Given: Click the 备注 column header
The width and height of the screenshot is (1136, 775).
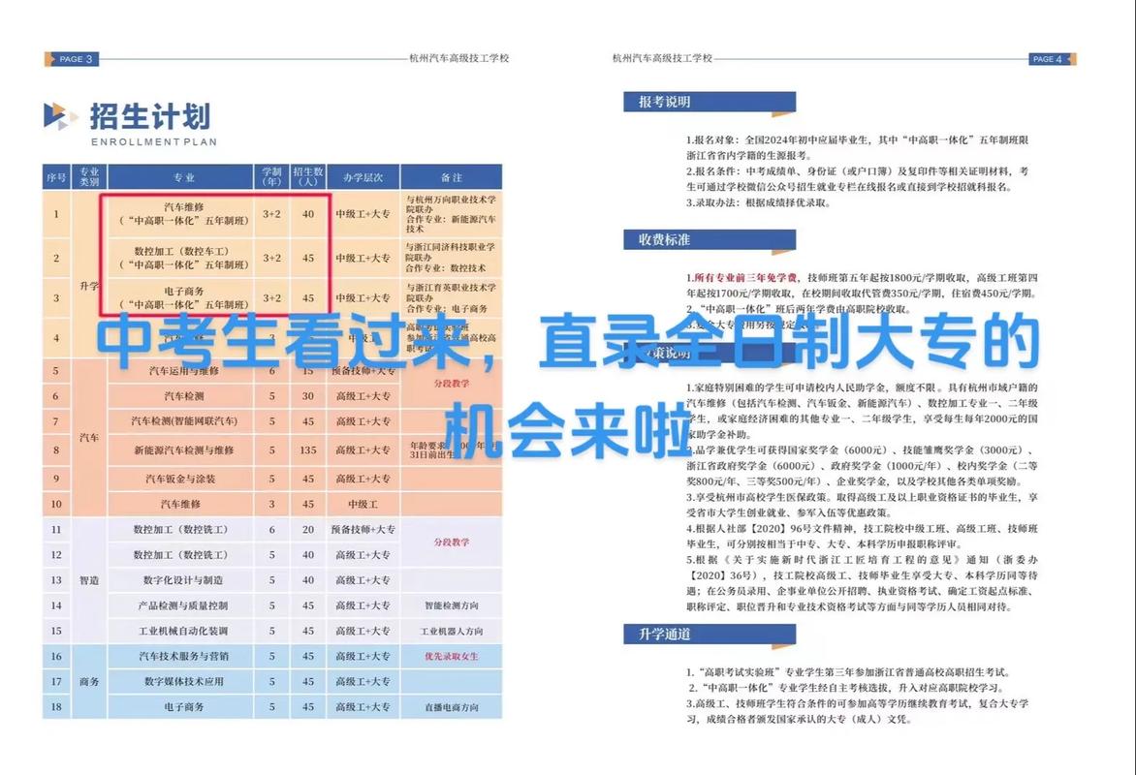Looking at the screenshot, I should coord(452,177).
